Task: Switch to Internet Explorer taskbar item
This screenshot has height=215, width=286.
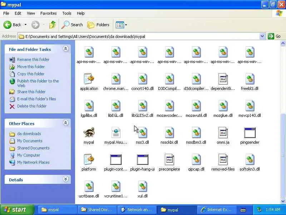Action: coord(217,210)
